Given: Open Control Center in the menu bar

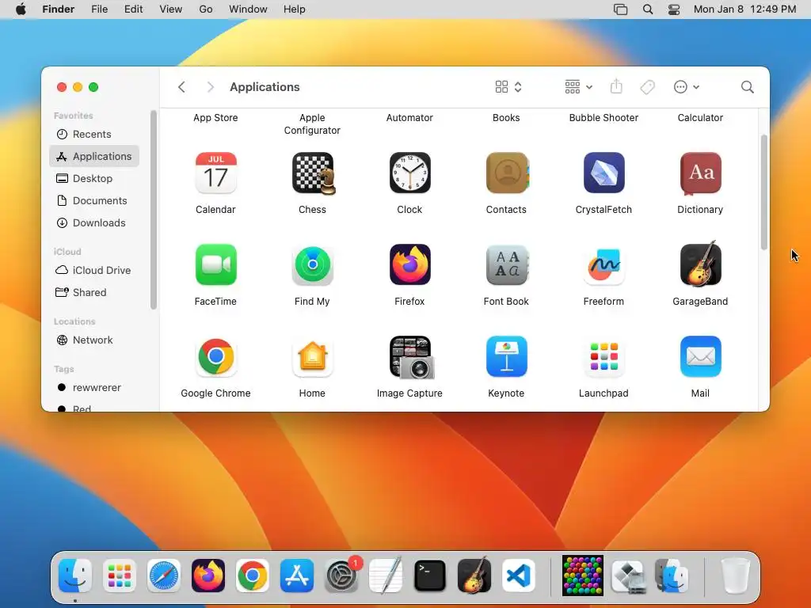Looking at the screenshot, I should pyautogui.click(x=674, y=9).
